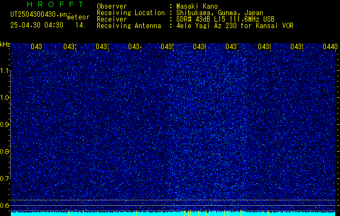Click the 0432 time marker
Screen dimensions: 340x216
(x=70, y=46)
